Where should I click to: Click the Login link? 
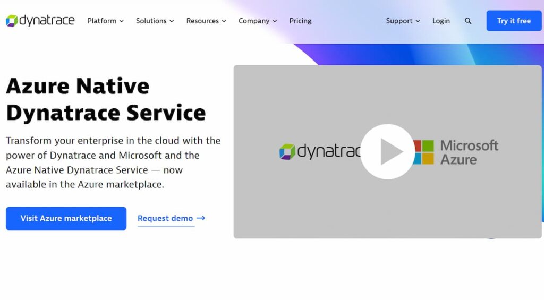point(441,21)
